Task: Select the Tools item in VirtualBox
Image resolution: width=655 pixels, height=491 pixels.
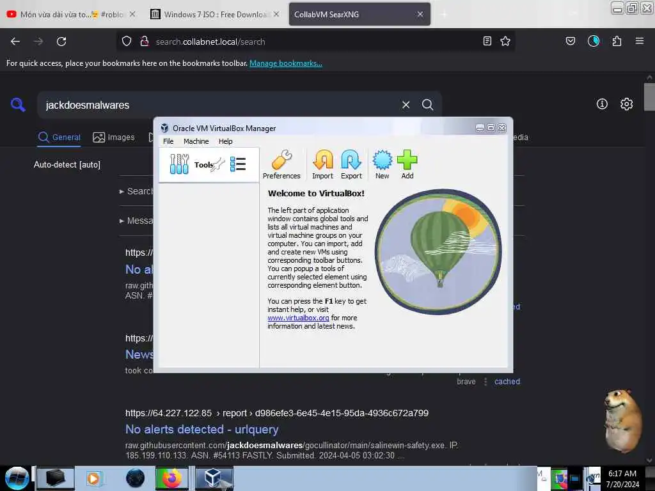Action: click(x=209, y=164)
